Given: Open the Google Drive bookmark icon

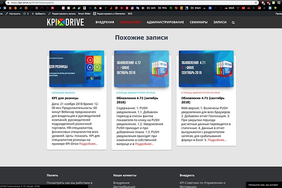Looking at the screenshot, I should tap(95, 8).
